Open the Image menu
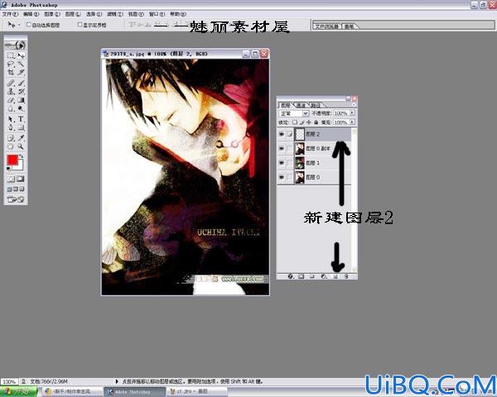 [52, 14]
